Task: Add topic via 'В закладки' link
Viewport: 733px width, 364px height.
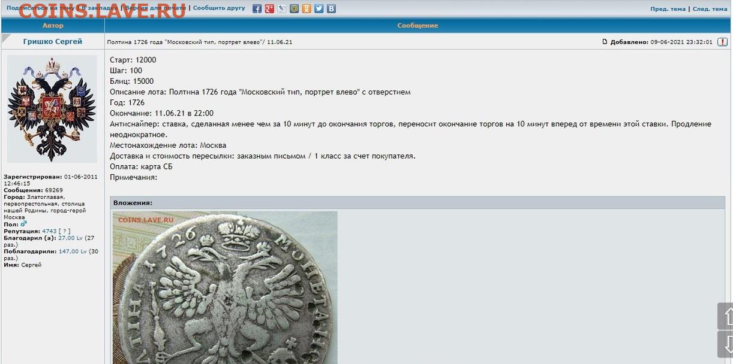Action: pyautogui.click(x=100, y=8)
